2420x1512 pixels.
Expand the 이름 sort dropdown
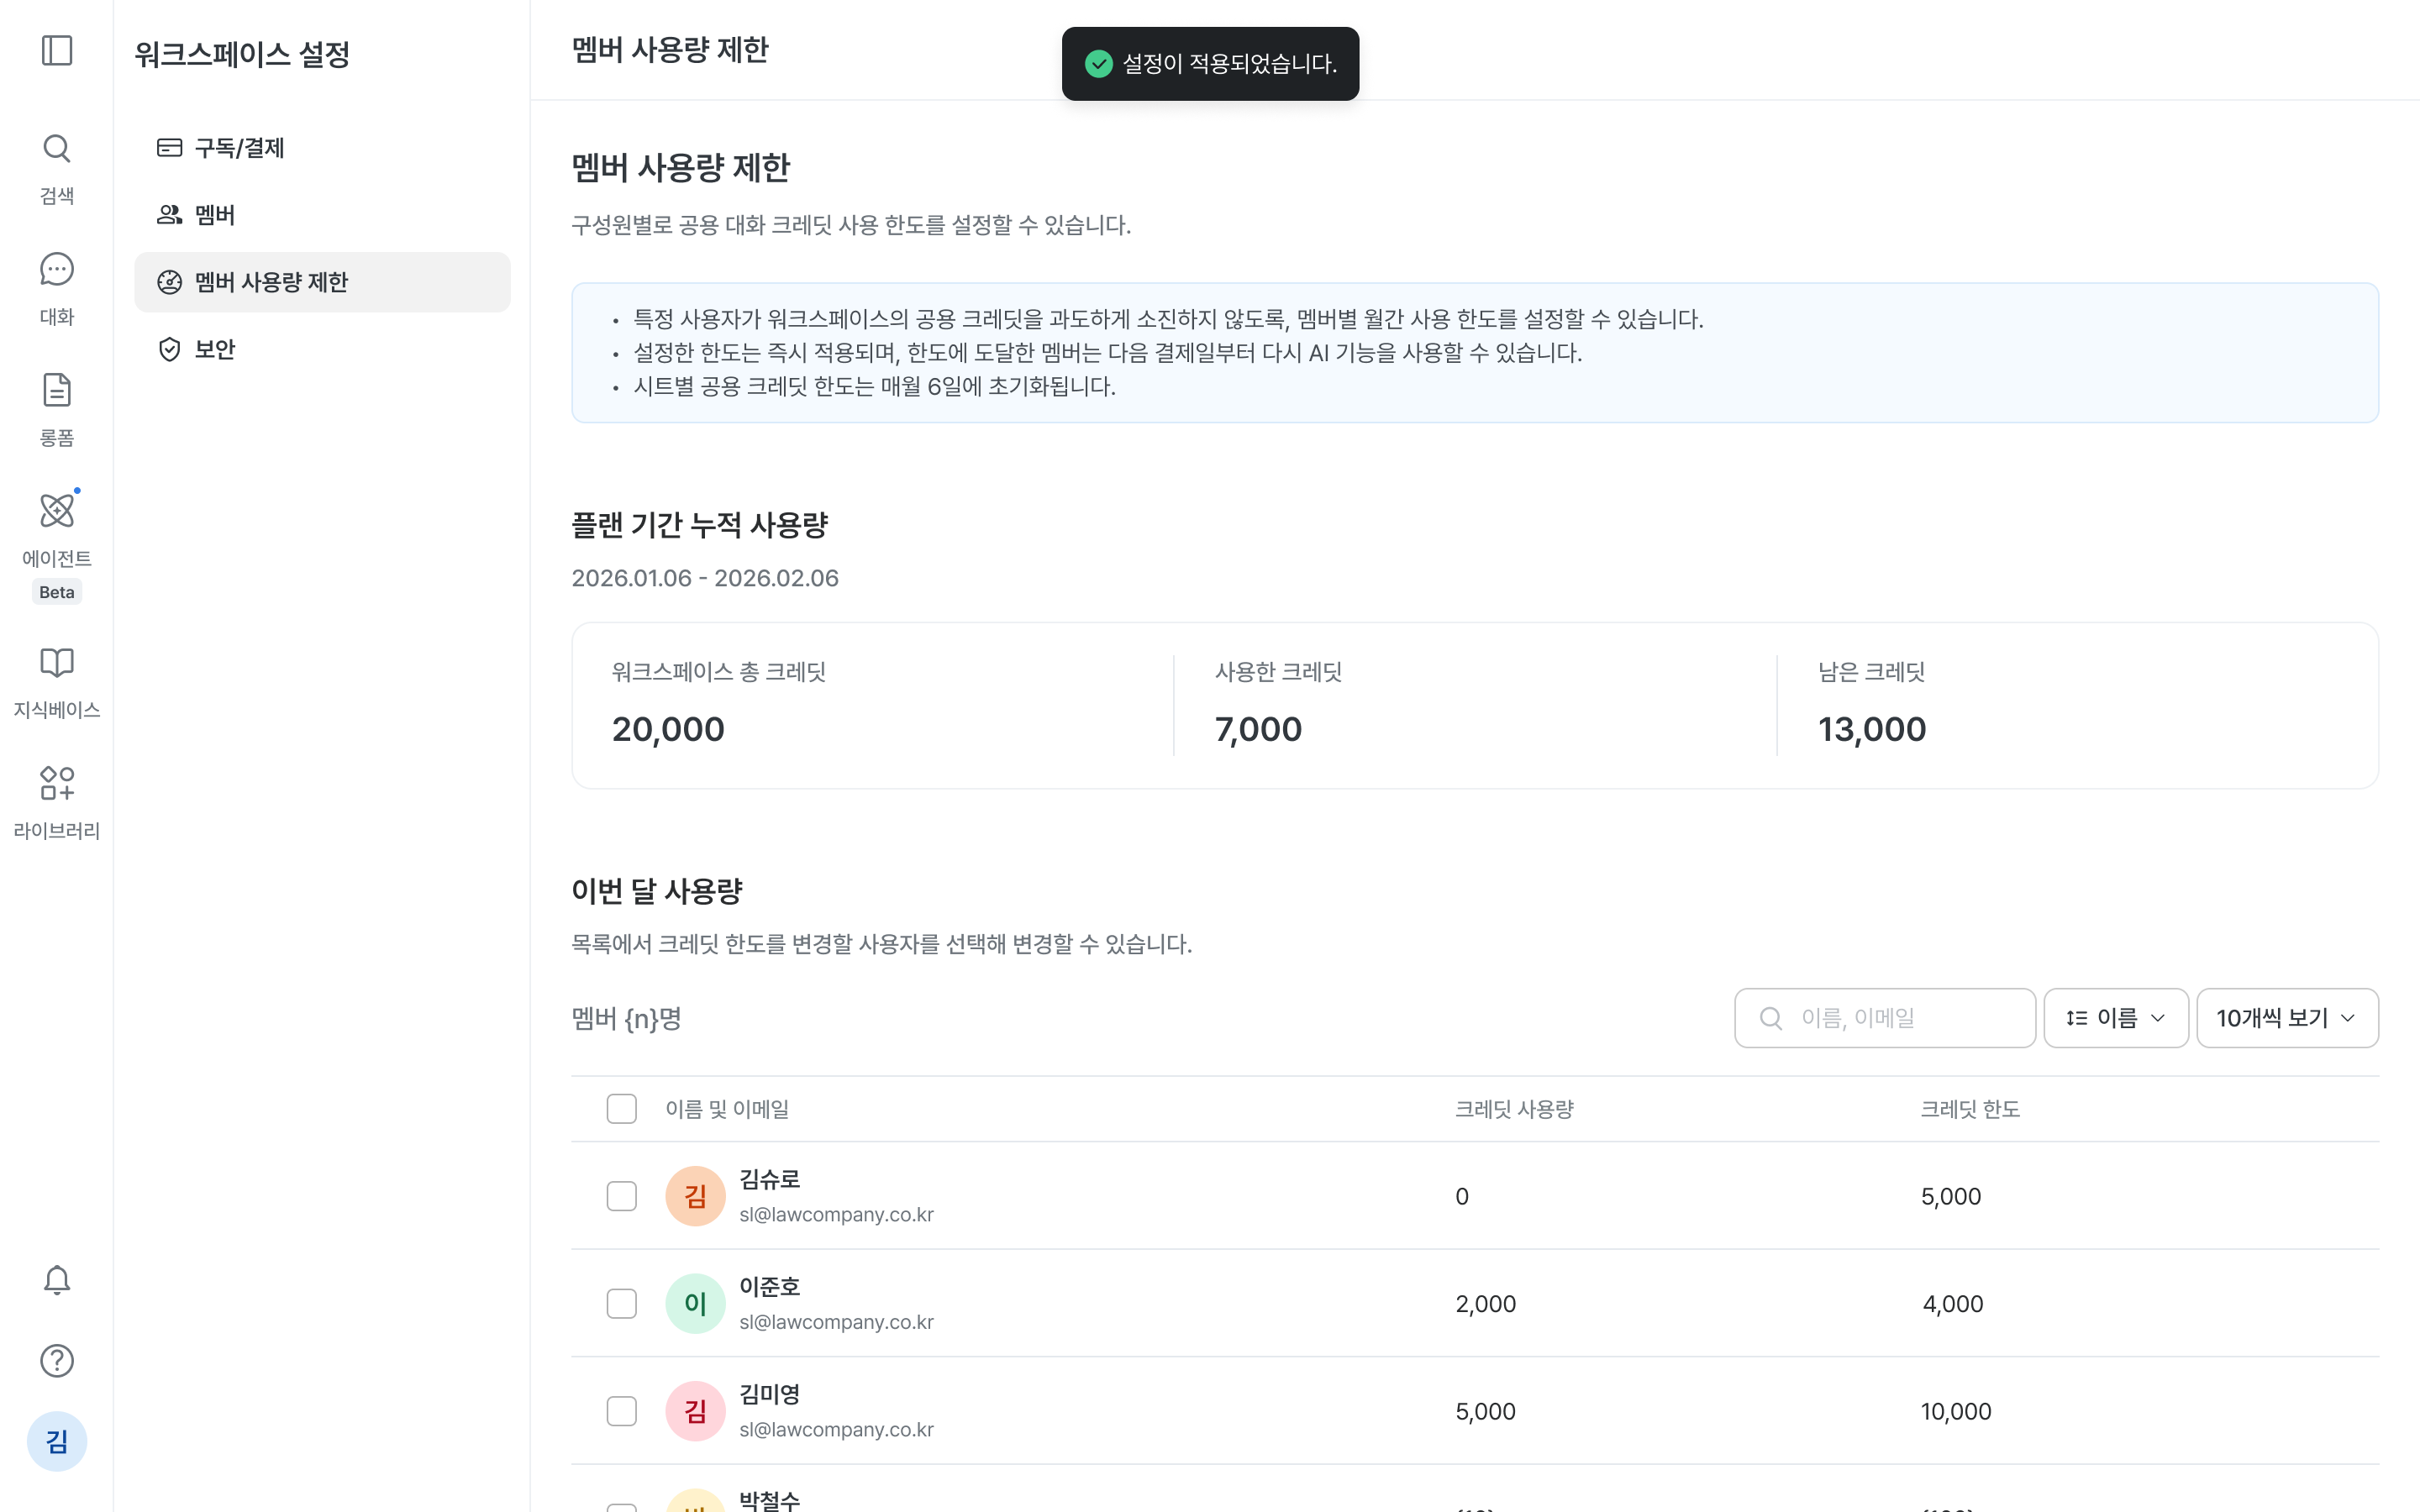[2116, 1018]
